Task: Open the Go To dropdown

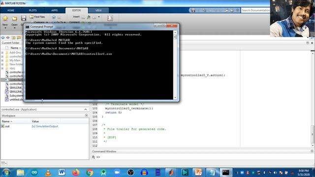Action: [x=59, y=22]
